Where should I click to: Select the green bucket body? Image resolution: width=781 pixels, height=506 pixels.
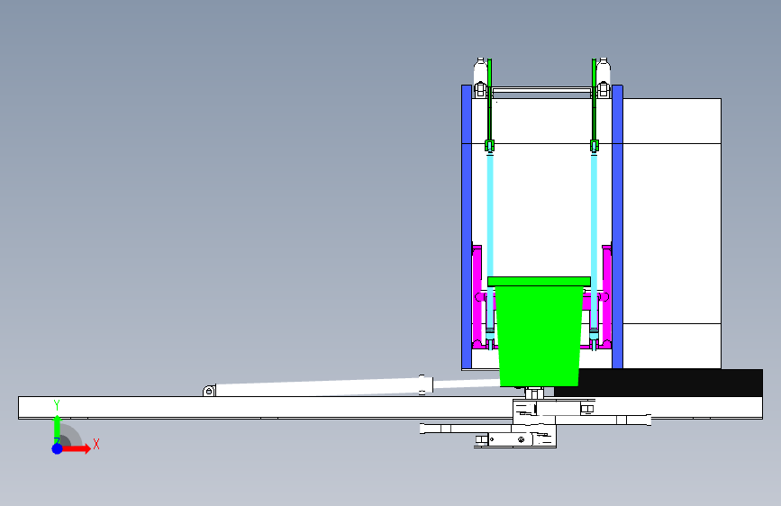(539, 336)
